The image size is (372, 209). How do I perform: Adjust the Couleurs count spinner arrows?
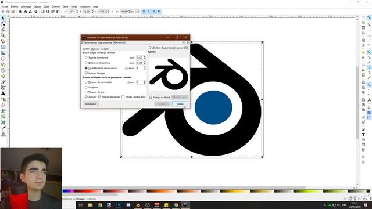tap(145, 68)
